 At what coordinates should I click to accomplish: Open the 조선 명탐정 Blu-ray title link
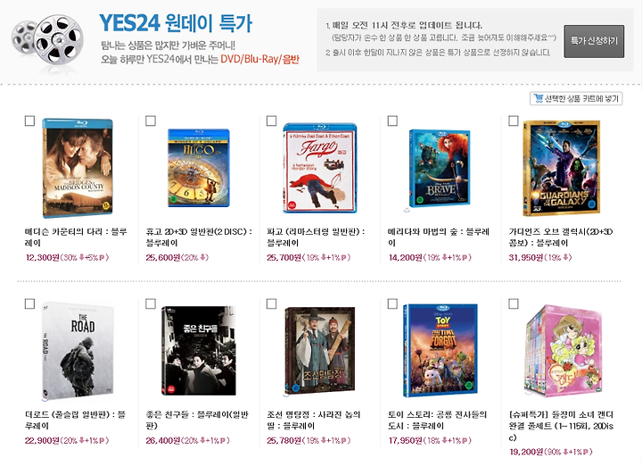[x=314, y=420]
